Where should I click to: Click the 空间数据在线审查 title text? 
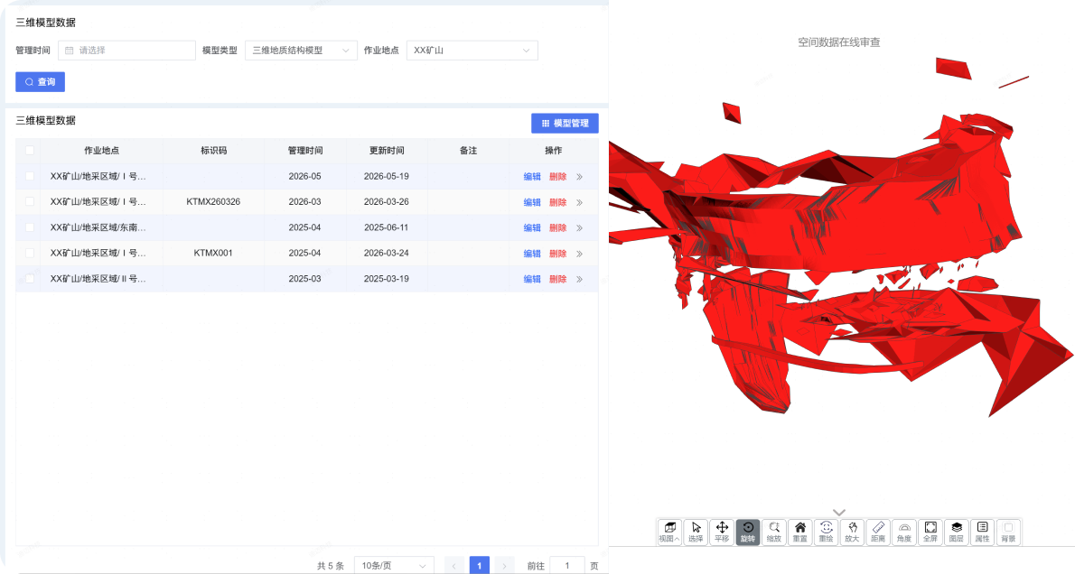(x=839, y=42)
